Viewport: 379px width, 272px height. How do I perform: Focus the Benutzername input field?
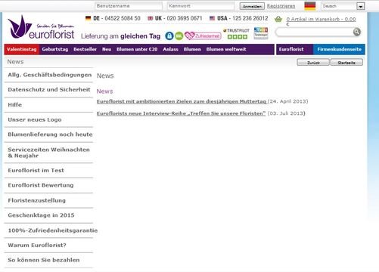tap(129, 6)
